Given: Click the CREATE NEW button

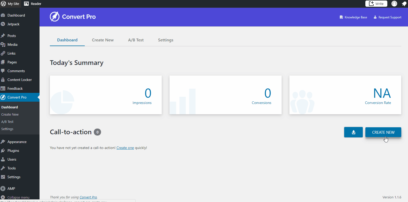Looking at the screenshot, I should [x=383, y=132].
